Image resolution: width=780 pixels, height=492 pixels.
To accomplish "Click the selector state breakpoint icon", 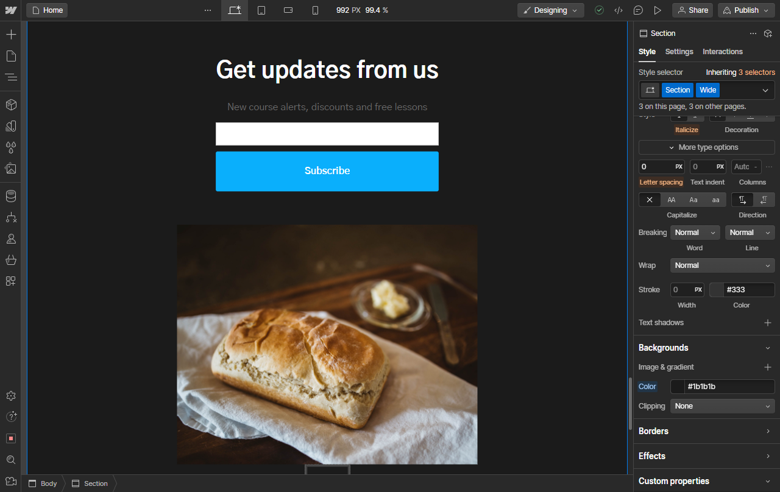I will [x=650, y=90].
